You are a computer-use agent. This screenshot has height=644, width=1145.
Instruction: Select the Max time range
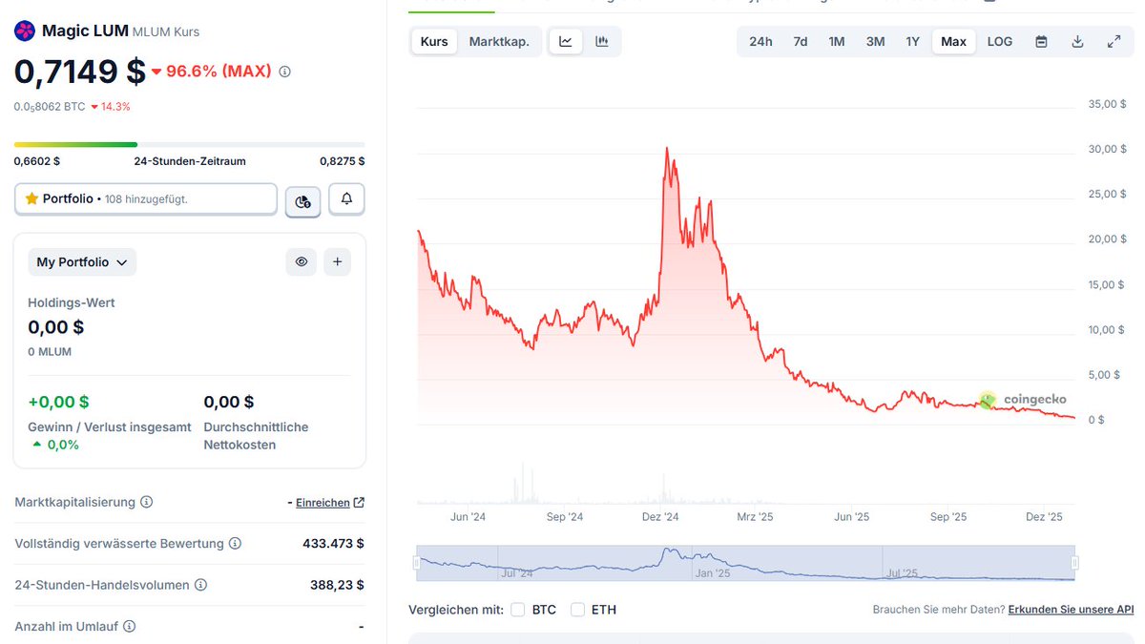pyautogui.click(x=953, y=42)
